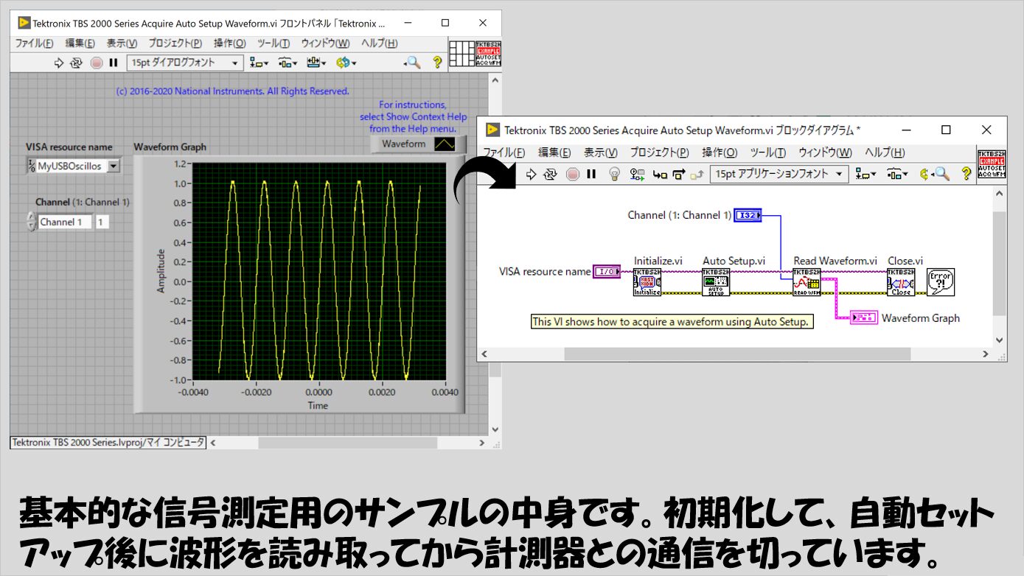Click Step Over icon in block diagram toolbar

point(679,175)
